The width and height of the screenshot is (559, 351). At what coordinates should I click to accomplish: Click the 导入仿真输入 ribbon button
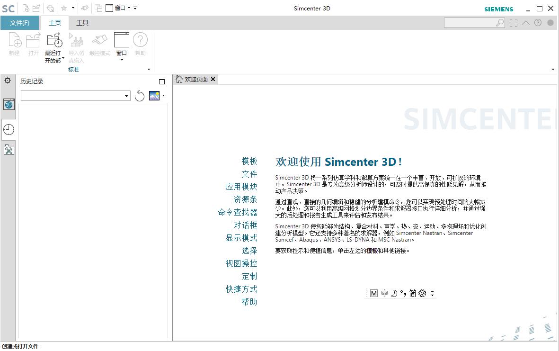coord(76,48)
